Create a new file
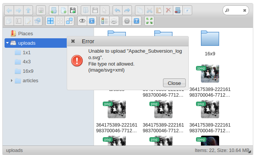 pos(63,10)
